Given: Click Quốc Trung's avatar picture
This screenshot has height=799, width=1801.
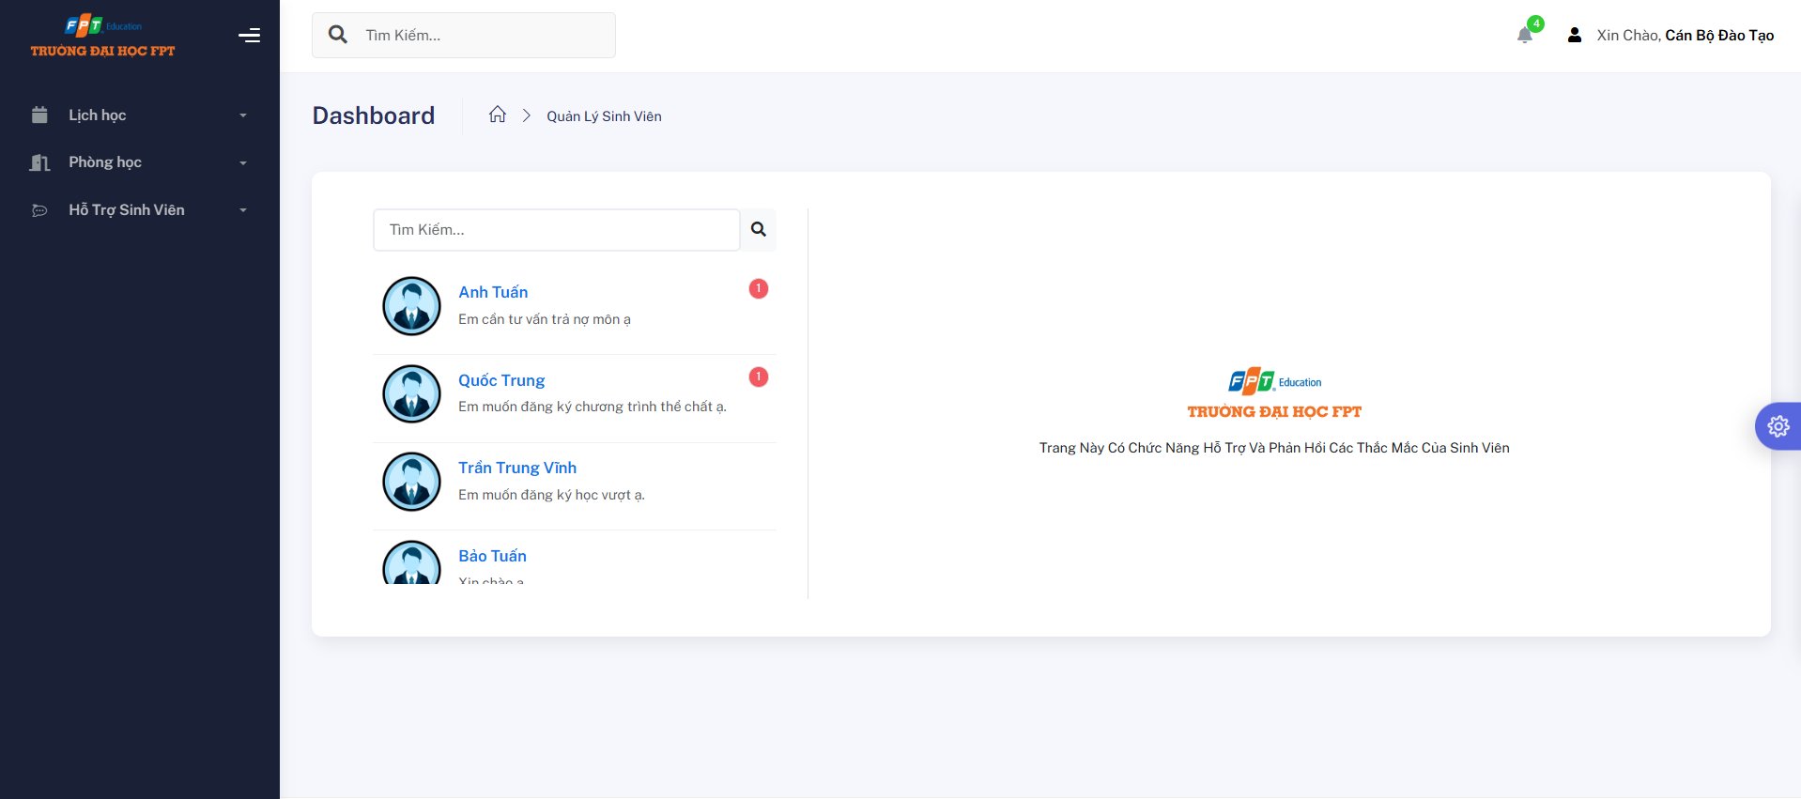Looking at the screenshot, I should click(411, 394).
